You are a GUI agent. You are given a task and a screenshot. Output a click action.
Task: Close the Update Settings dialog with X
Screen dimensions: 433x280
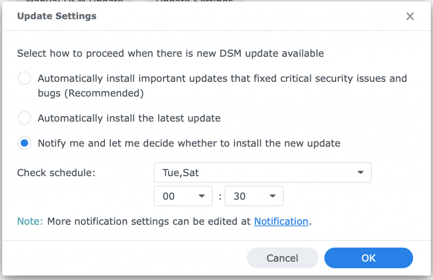(x=410, y=16)
